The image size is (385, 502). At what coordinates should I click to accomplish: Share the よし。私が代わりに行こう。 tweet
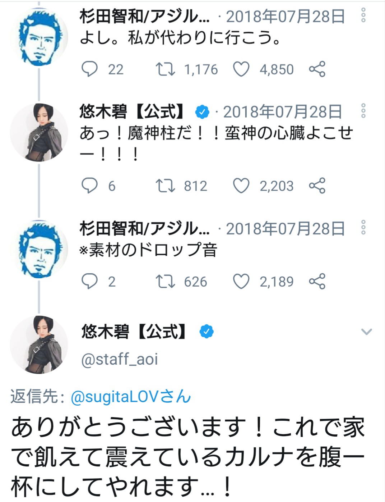click(317, 69)
